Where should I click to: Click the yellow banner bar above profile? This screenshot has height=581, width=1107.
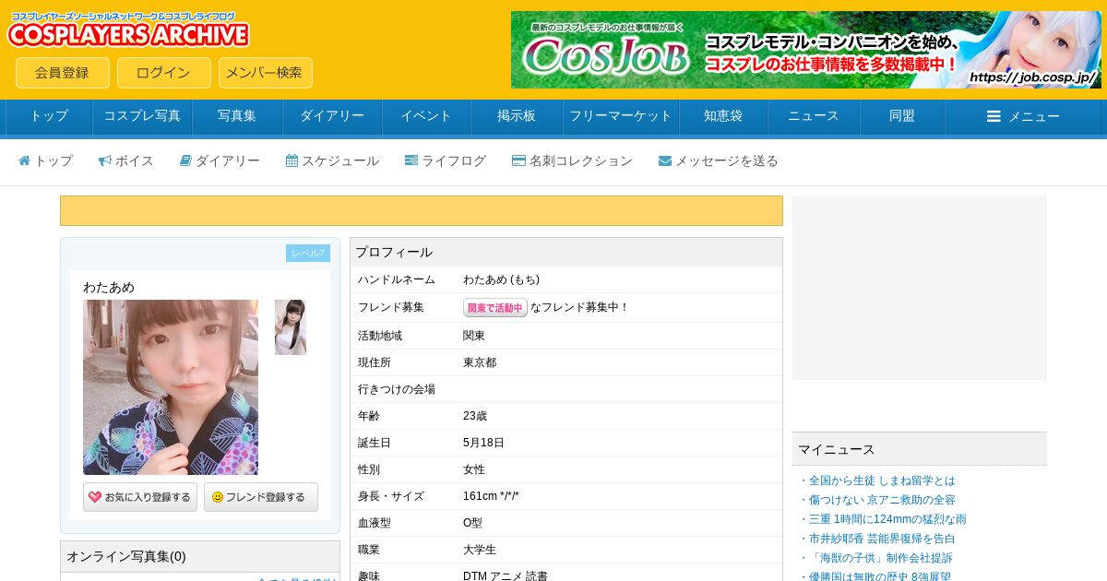422,210
